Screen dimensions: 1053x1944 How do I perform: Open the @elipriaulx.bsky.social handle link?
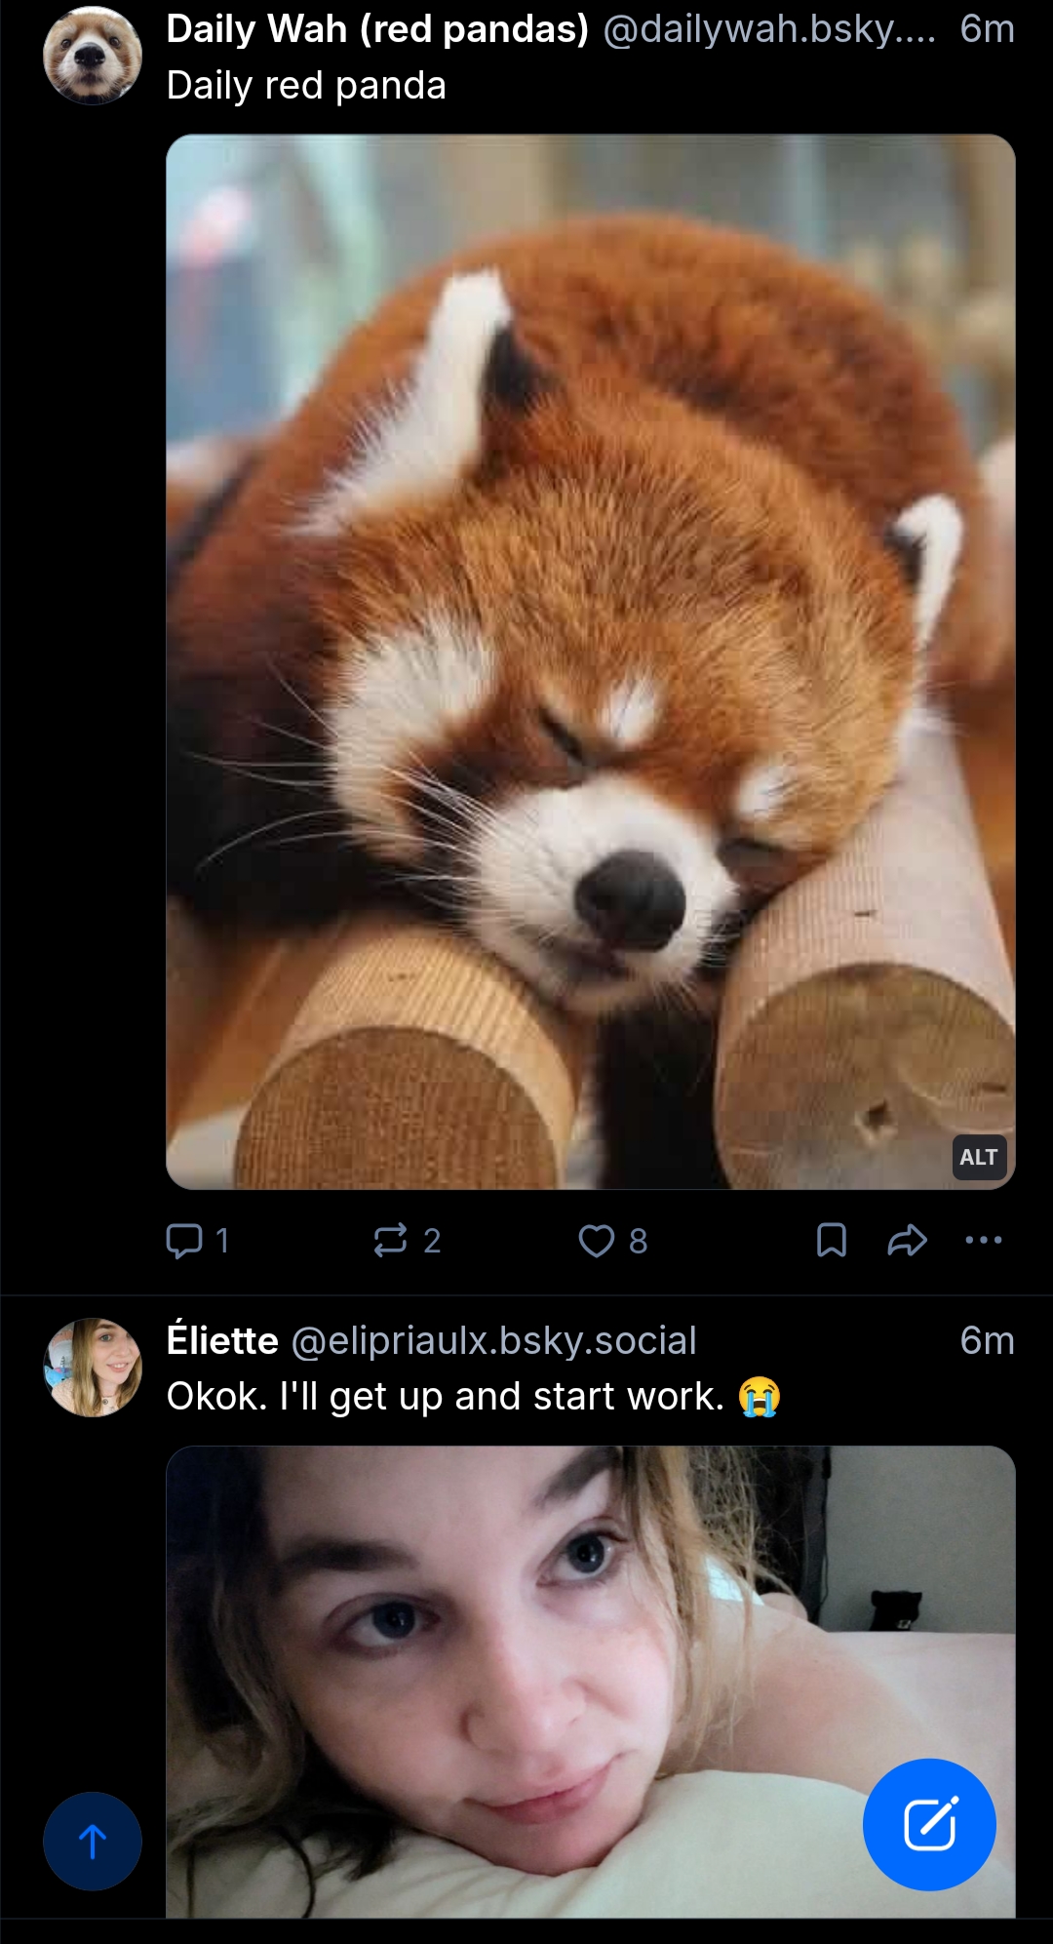[x=494, y=1340]
